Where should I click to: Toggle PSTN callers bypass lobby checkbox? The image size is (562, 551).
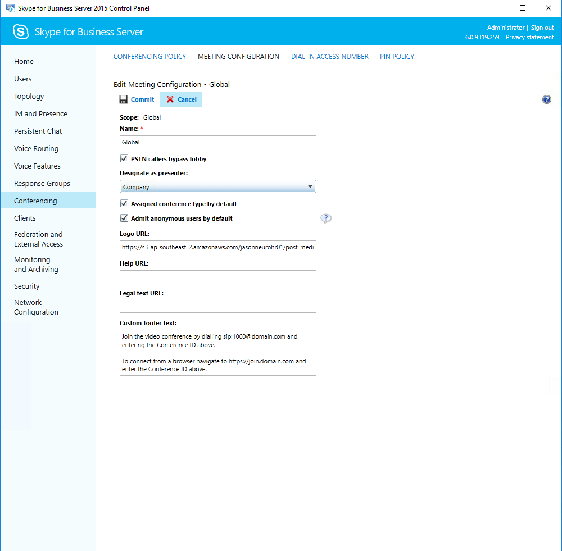[124, 159]
